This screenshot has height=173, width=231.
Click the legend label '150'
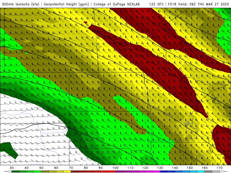tap(190, 168)
